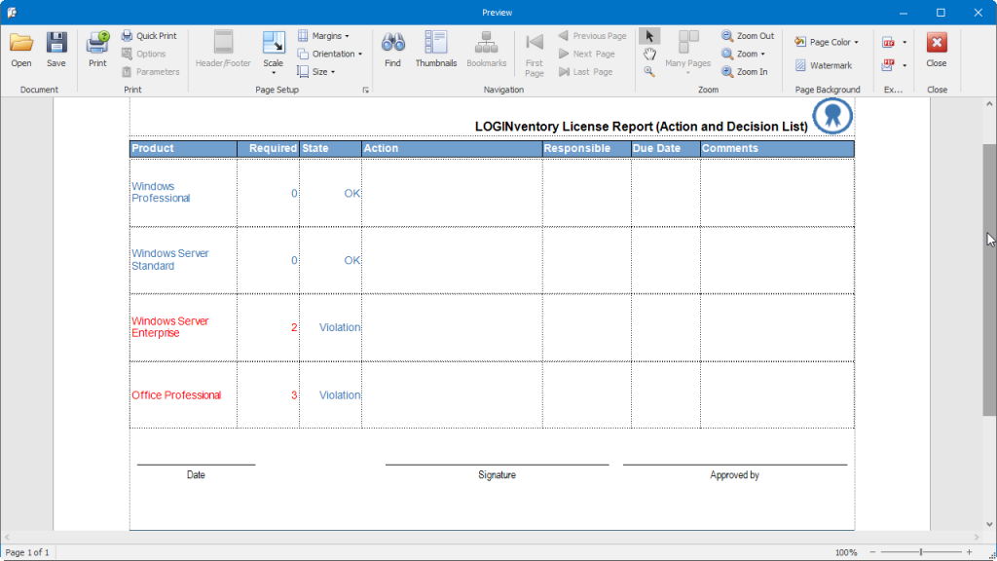Open the Export to PDF dropdown arrow
The width and height of the screenshot is (997, 561).
coord(905,43)
